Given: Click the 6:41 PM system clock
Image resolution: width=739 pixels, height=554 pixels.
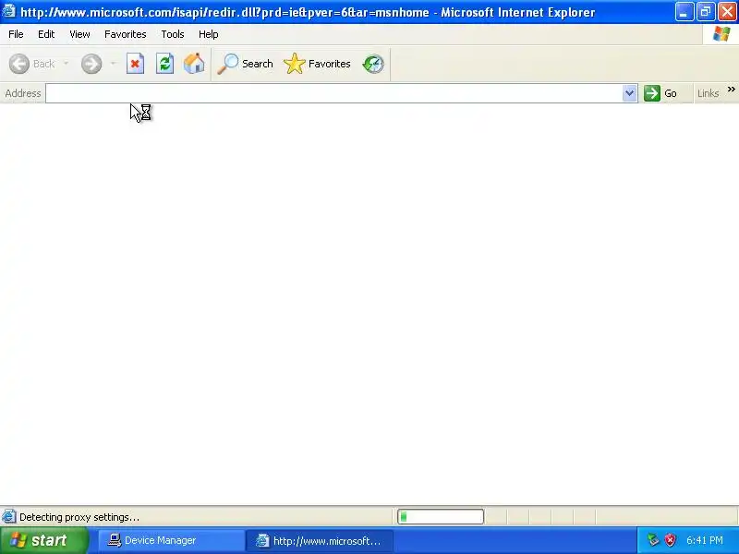Looking at the screenshot, I should [705, 540].
